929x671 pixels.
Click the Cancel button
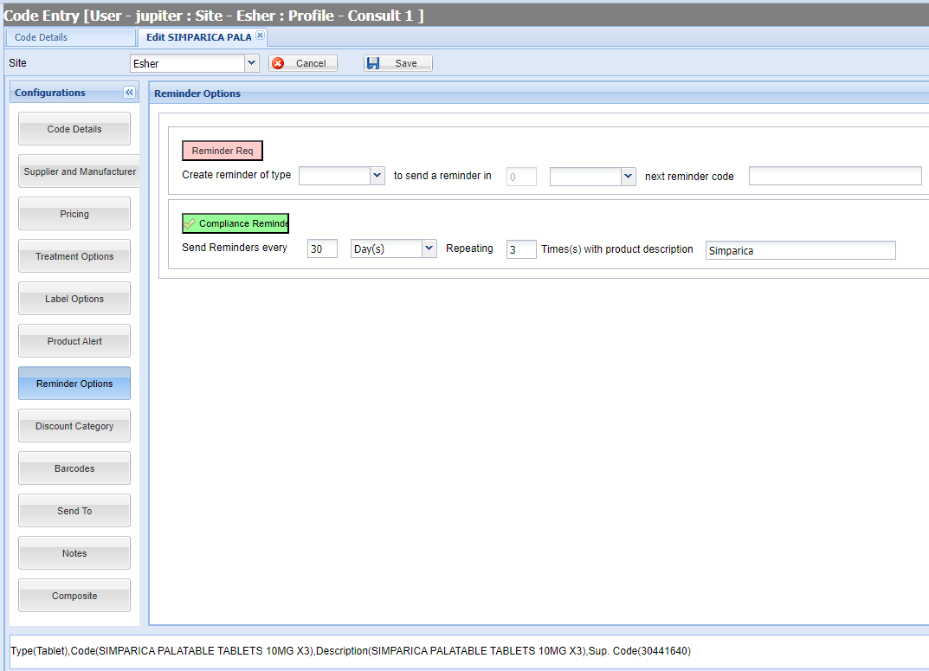[303, 63]
